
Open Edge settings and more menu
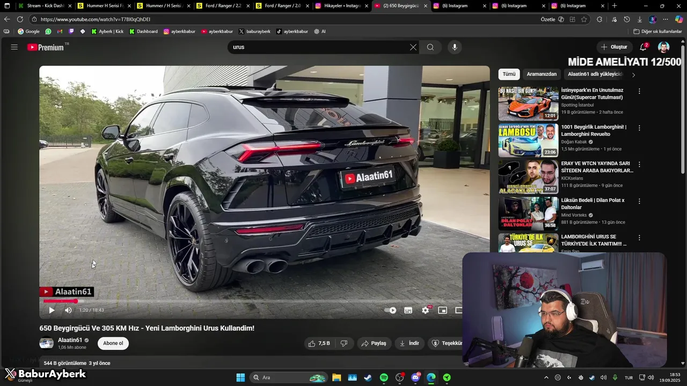coord(666,19)
